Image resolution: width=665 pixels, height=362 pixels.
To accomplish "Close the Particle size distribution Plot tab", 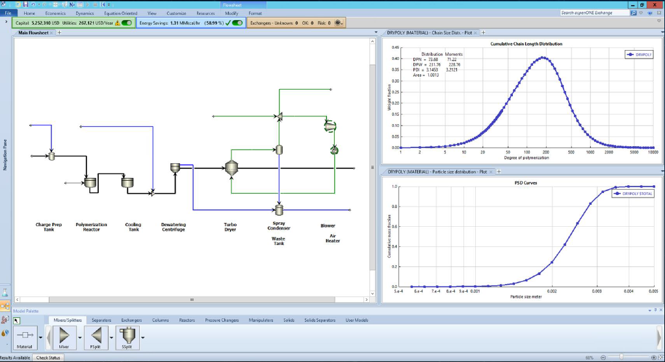I will pyautogui.click(x=491, y=172).
